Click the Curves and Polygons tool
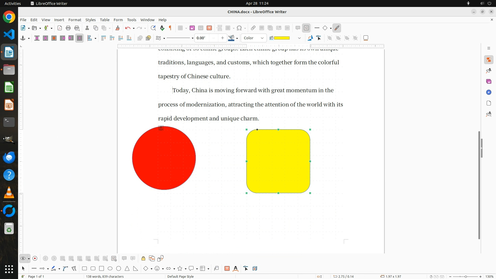The image size is (496, 279). [x=65, y=268]
